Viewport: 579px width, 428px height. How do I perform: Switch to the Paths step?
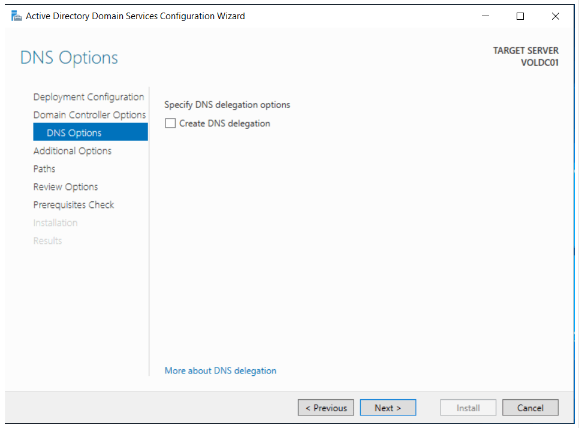tap(44, 169)
